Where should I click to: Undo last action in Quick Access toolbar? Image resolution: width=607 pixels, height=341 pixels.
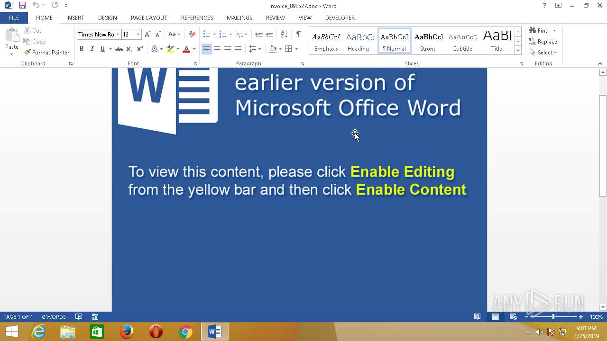pos(36,6)
